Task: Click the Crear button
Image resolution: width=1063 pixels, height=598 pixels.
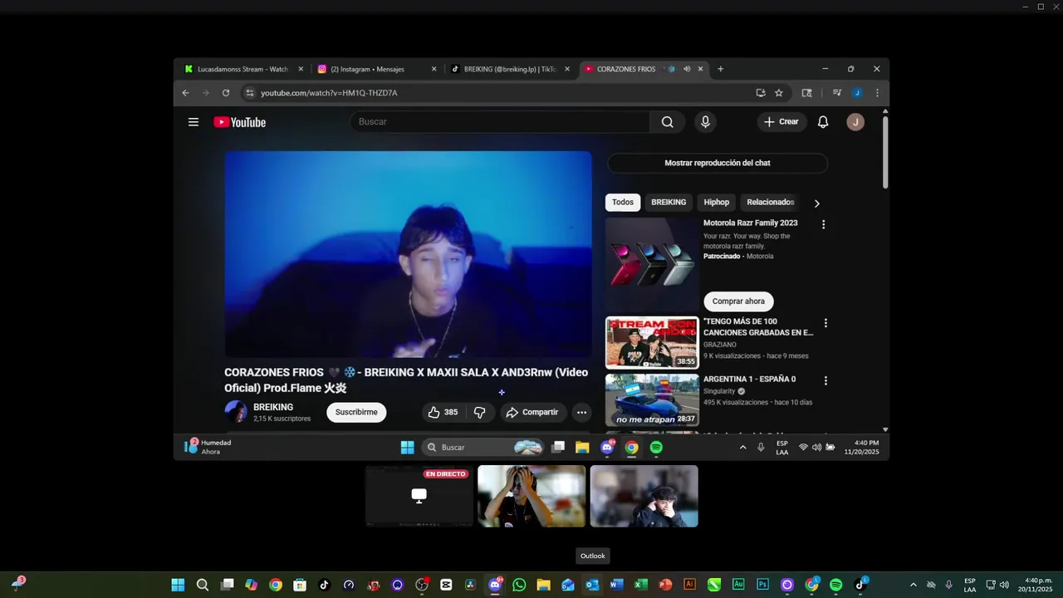Action: coord(781,122)
